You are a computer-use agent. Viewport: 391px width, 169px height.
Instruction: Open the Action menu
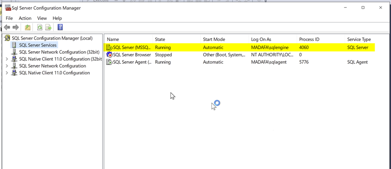coord(25,18)
